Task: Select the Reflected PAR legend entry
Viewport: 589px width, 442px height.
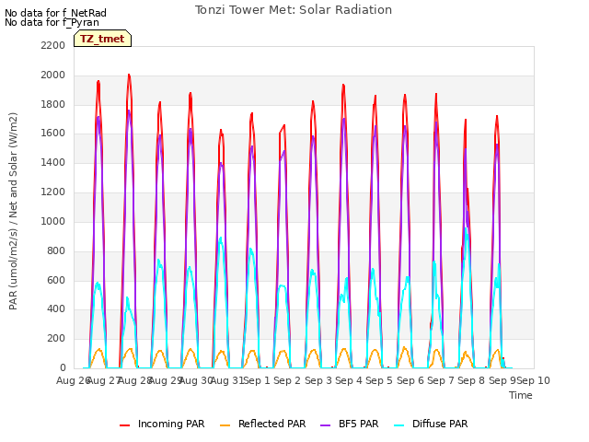Action: point(262,424)
